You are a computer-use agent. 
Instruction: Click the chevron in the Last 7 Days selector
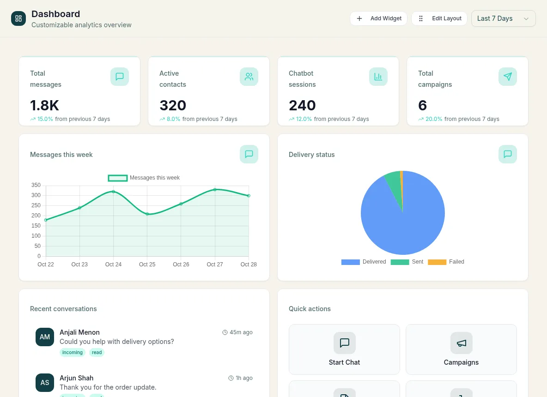526,19
